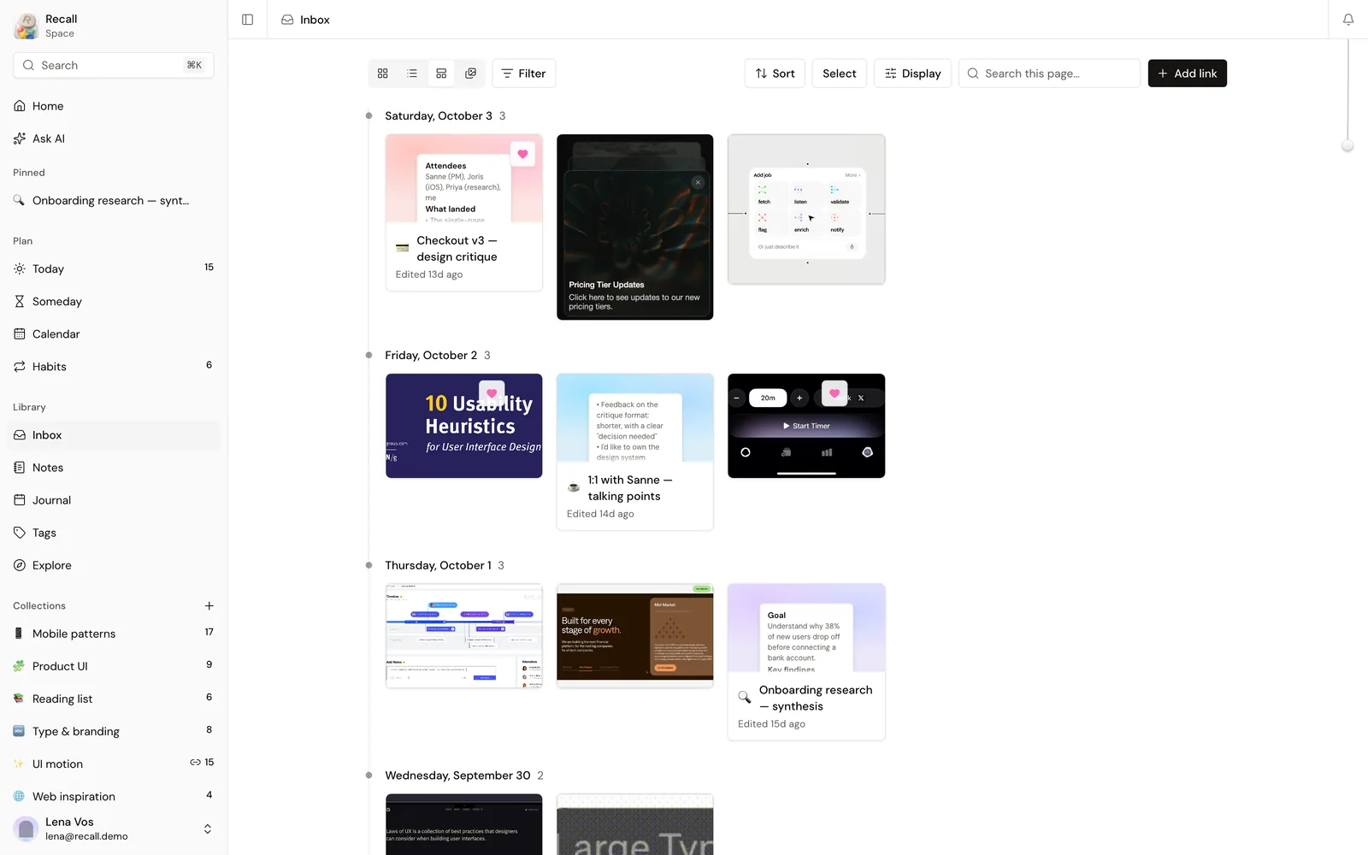Open the Today plan
The height and width of the screenshot is (855, 1368).
point(114,268)
